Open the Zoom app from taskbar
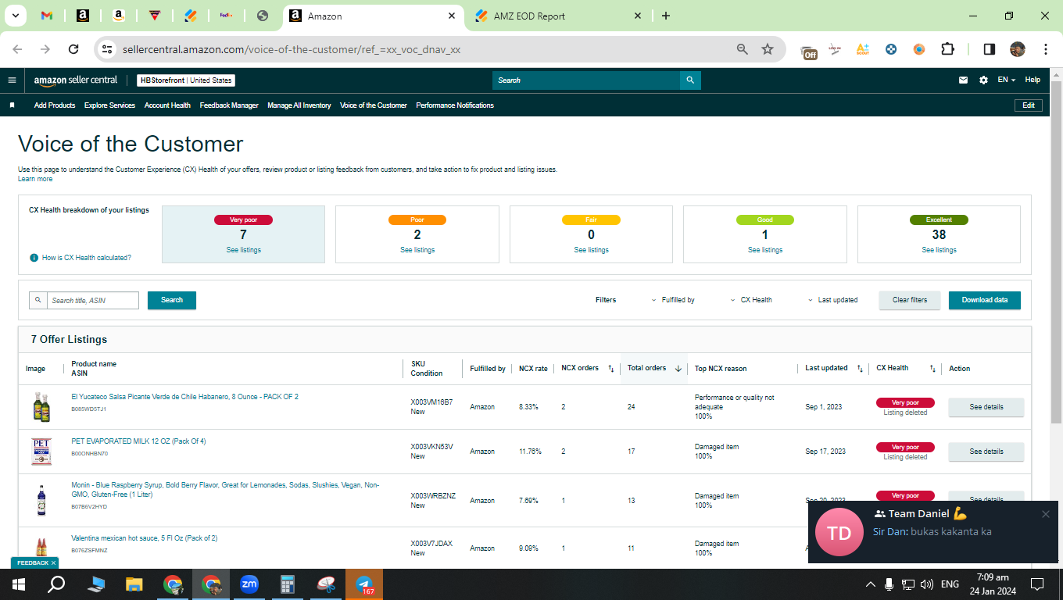This screenshot has height=600, width=1063. pyautogui.click(x=249, y=584)
